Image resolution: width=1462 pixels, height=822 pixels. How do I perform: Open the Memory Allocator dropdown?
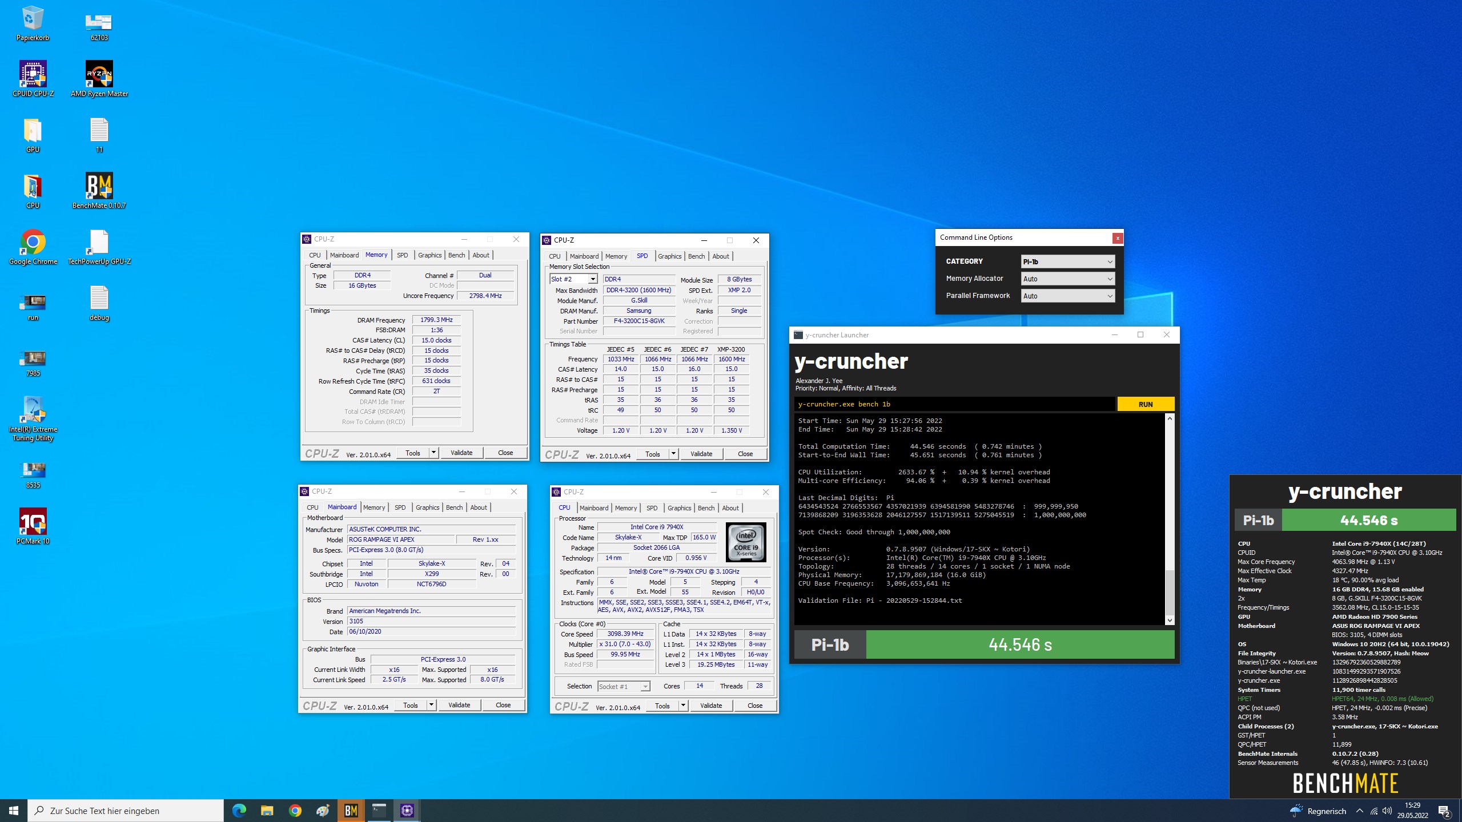coord(1067,279)
